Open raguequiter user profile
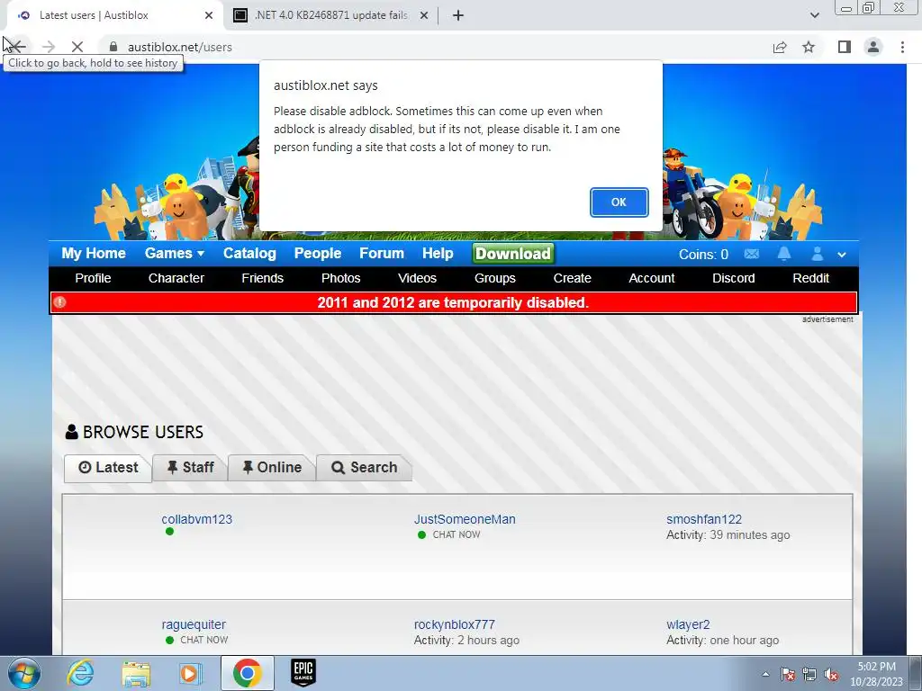This screenshot has width=922, height=691. pos(194,624)
